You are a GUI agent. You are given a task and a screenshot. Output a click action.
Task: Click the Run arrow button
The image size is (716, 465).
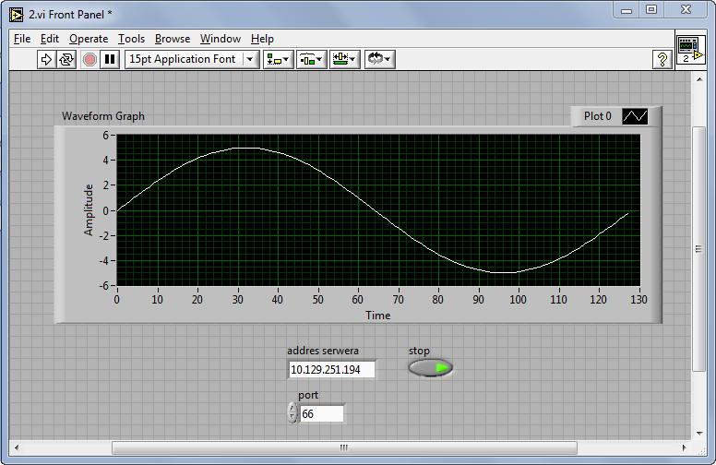[46, 59]
